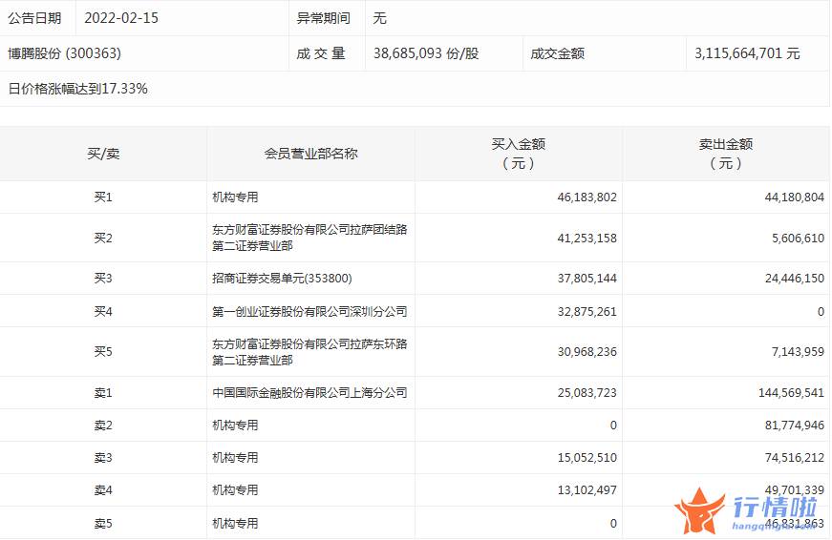Viewport: 832px width, 540px height.
Task: Click the 会员营业部名称 column header
Action: 311,154
